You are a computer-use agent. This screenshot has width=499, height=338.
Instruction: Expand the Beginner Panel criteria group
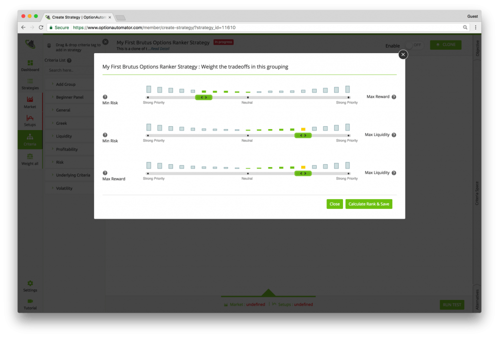(69, 97)
